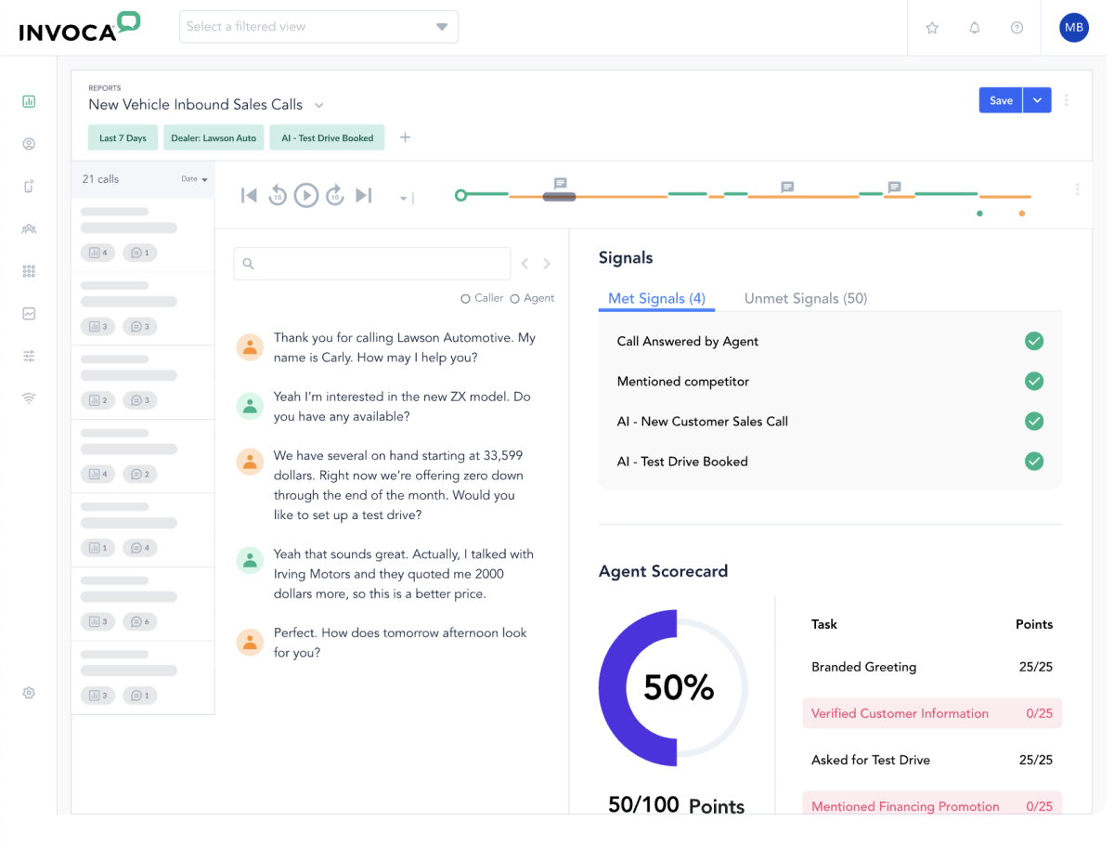Image resolution: width=1114 pixels, height=847 pixels.
Task: Select the Caller radio filter
Action: [465, 299]
